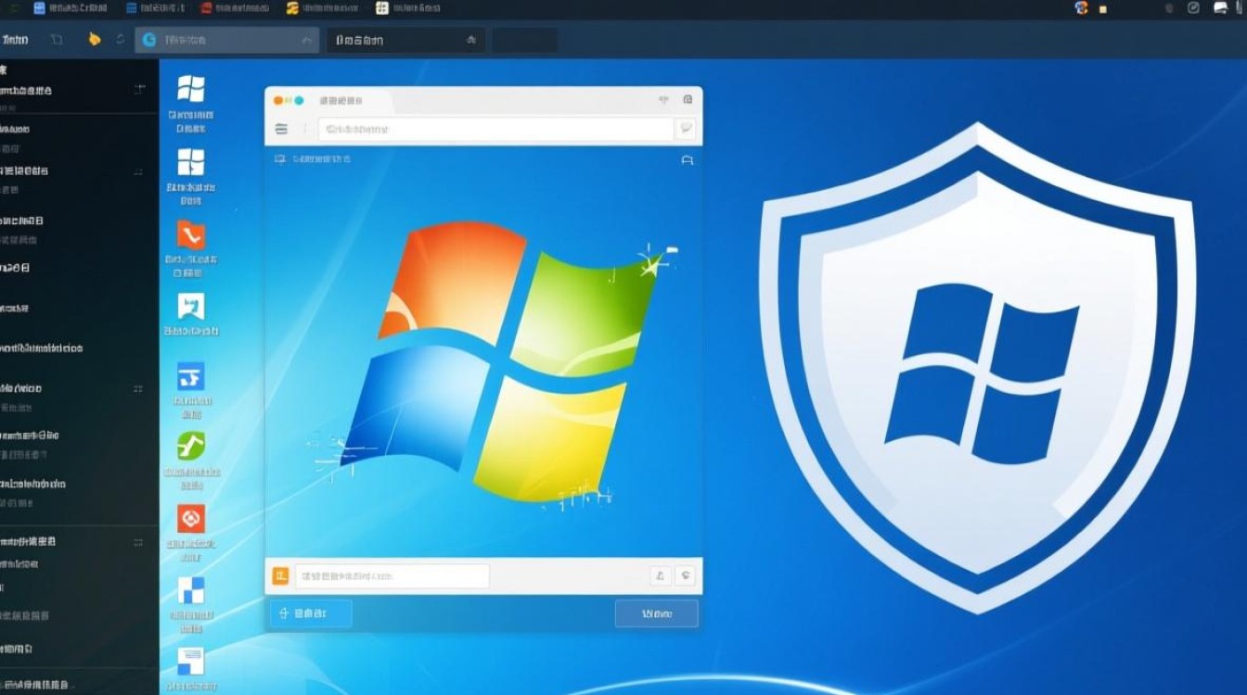The width and height of the screenshot is (1247, 695).
Task: Toggle the chat bubble icon below the title bar
Action: click(688, 159)
